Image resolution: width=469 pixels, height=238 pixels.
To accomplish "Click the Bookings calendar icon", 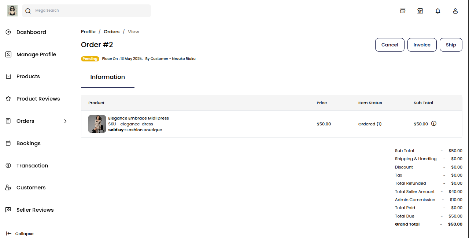I will coord(8,143).
